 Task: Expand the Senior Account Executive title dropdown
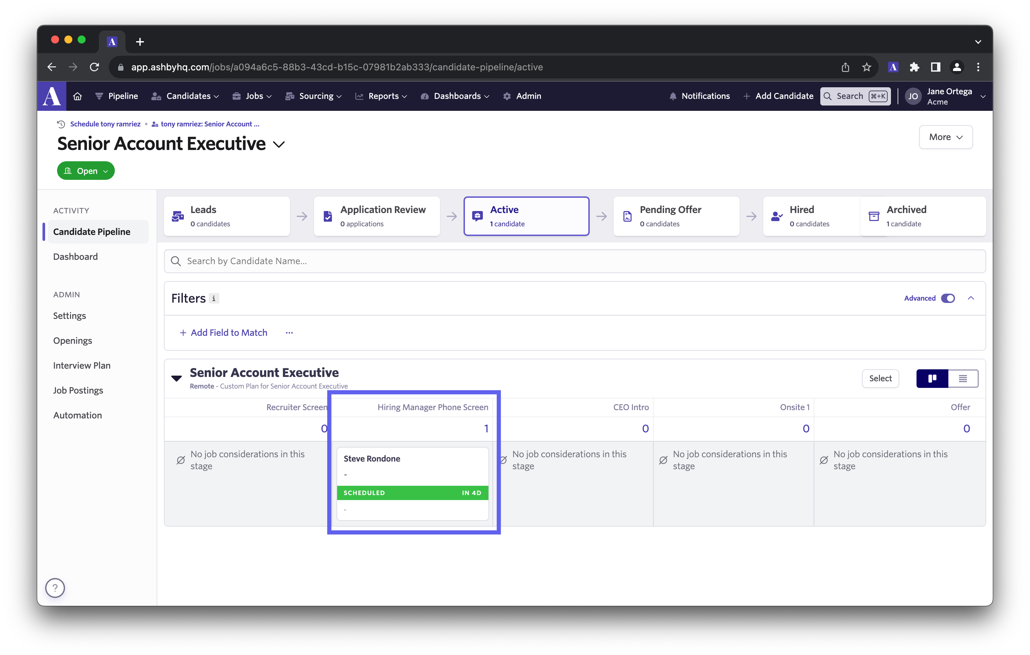(x=279, y=145)
